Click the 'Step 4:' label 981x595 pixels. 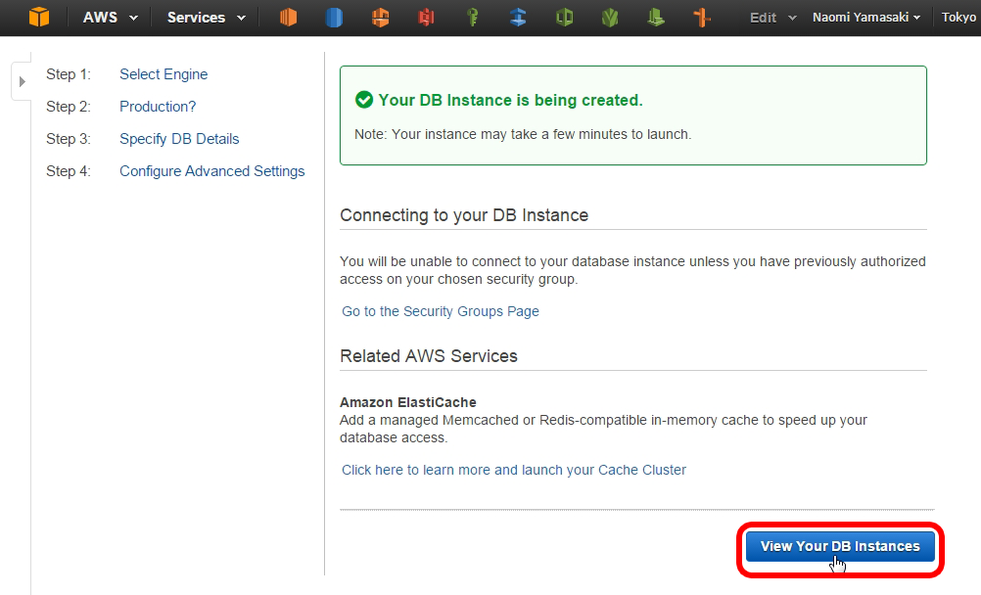point(69,171)
